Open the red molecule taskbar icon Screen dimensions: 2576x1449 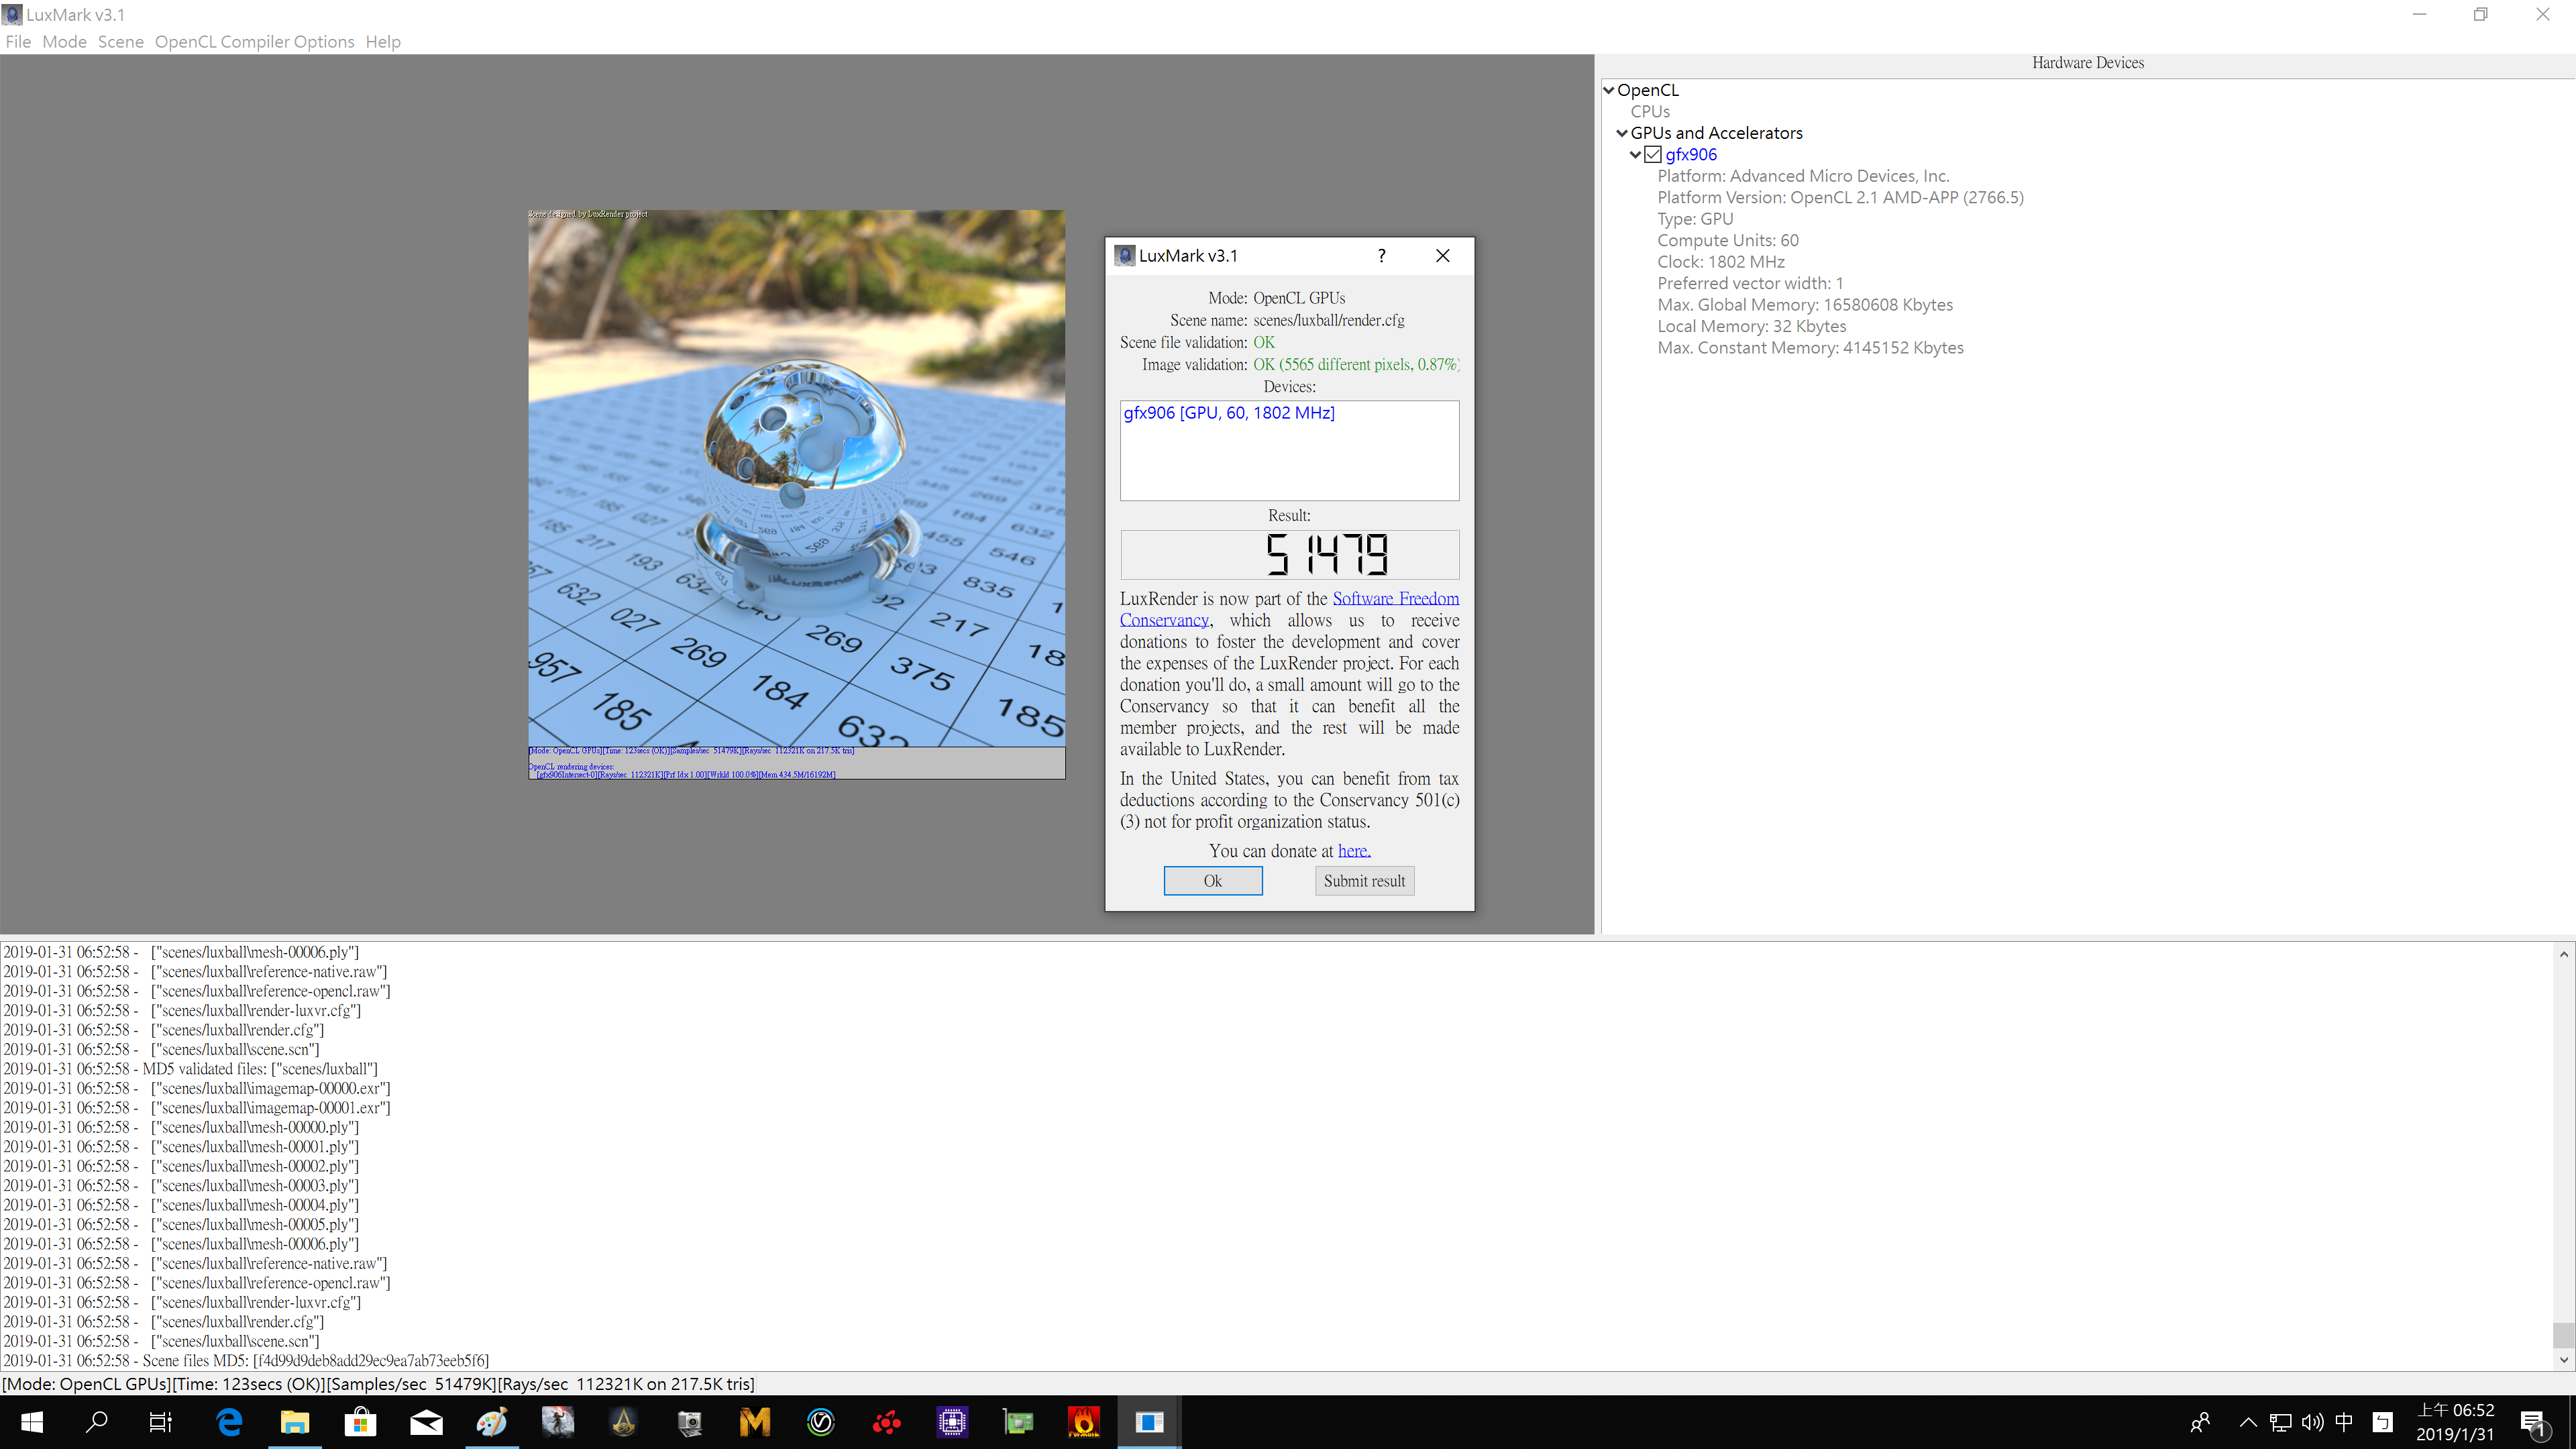tap(886, 1422)
